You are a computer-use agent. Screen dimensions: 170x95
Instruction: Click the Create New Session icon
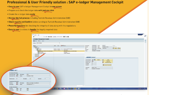[x=64, y=37]
